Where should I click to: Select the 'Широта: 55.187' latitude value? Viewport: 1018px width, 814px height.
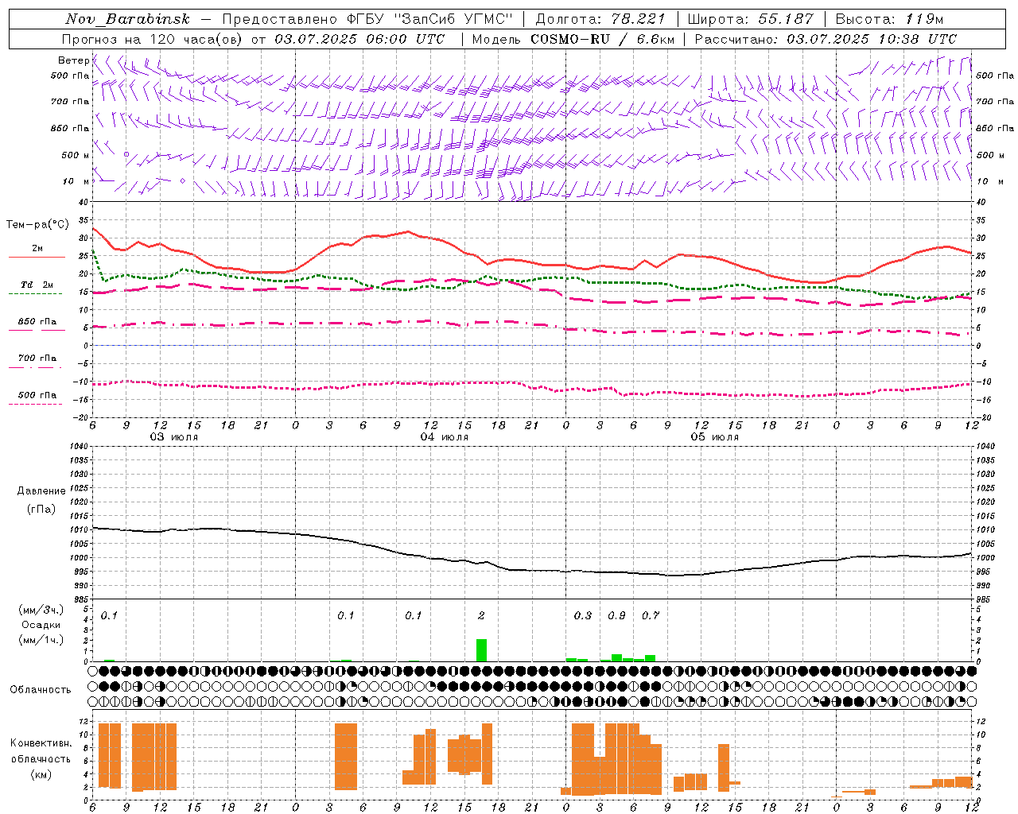750,19
